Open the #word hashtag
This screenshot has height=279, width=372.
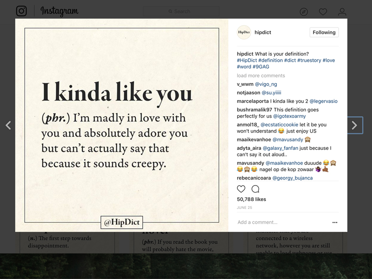244,66
